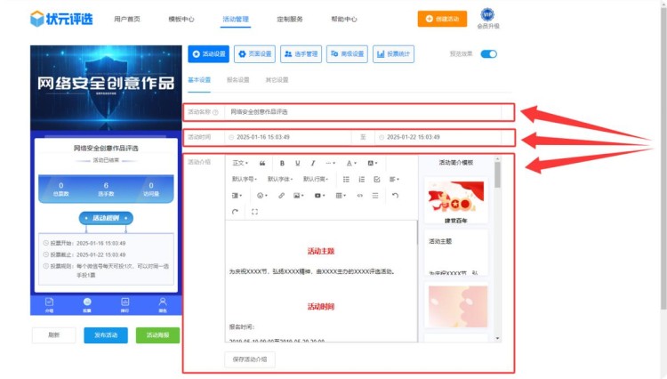Image resolution: width=667 pixels, height=379 pixels.
Task: Open the 正文 paragraph style dropdown
Action: point(240,164)
